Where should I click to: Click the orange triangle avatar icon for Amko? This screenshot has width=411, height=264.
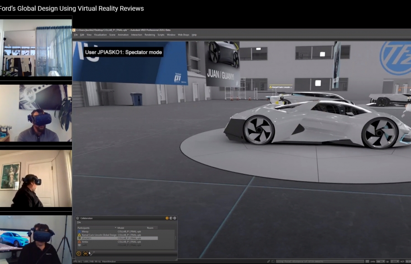[x=79, y=242]
